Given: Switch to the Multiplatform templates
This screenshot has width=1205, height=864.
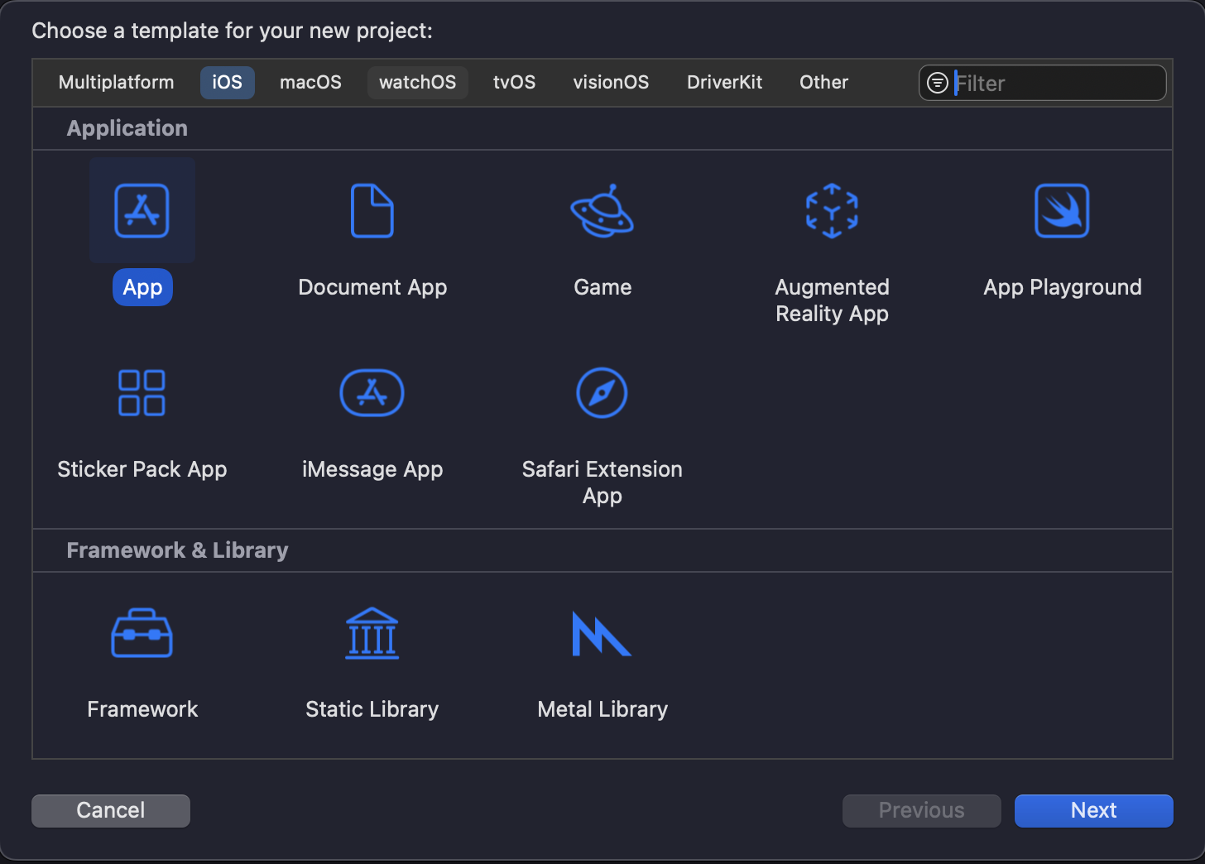Looking at the screenshot, I should point(116,83).
